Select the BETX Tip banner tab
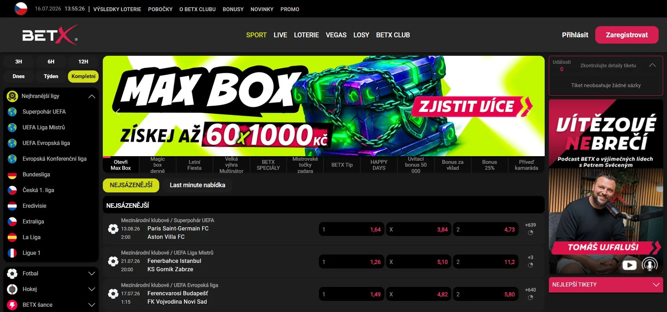 click(x=342, y=165)
